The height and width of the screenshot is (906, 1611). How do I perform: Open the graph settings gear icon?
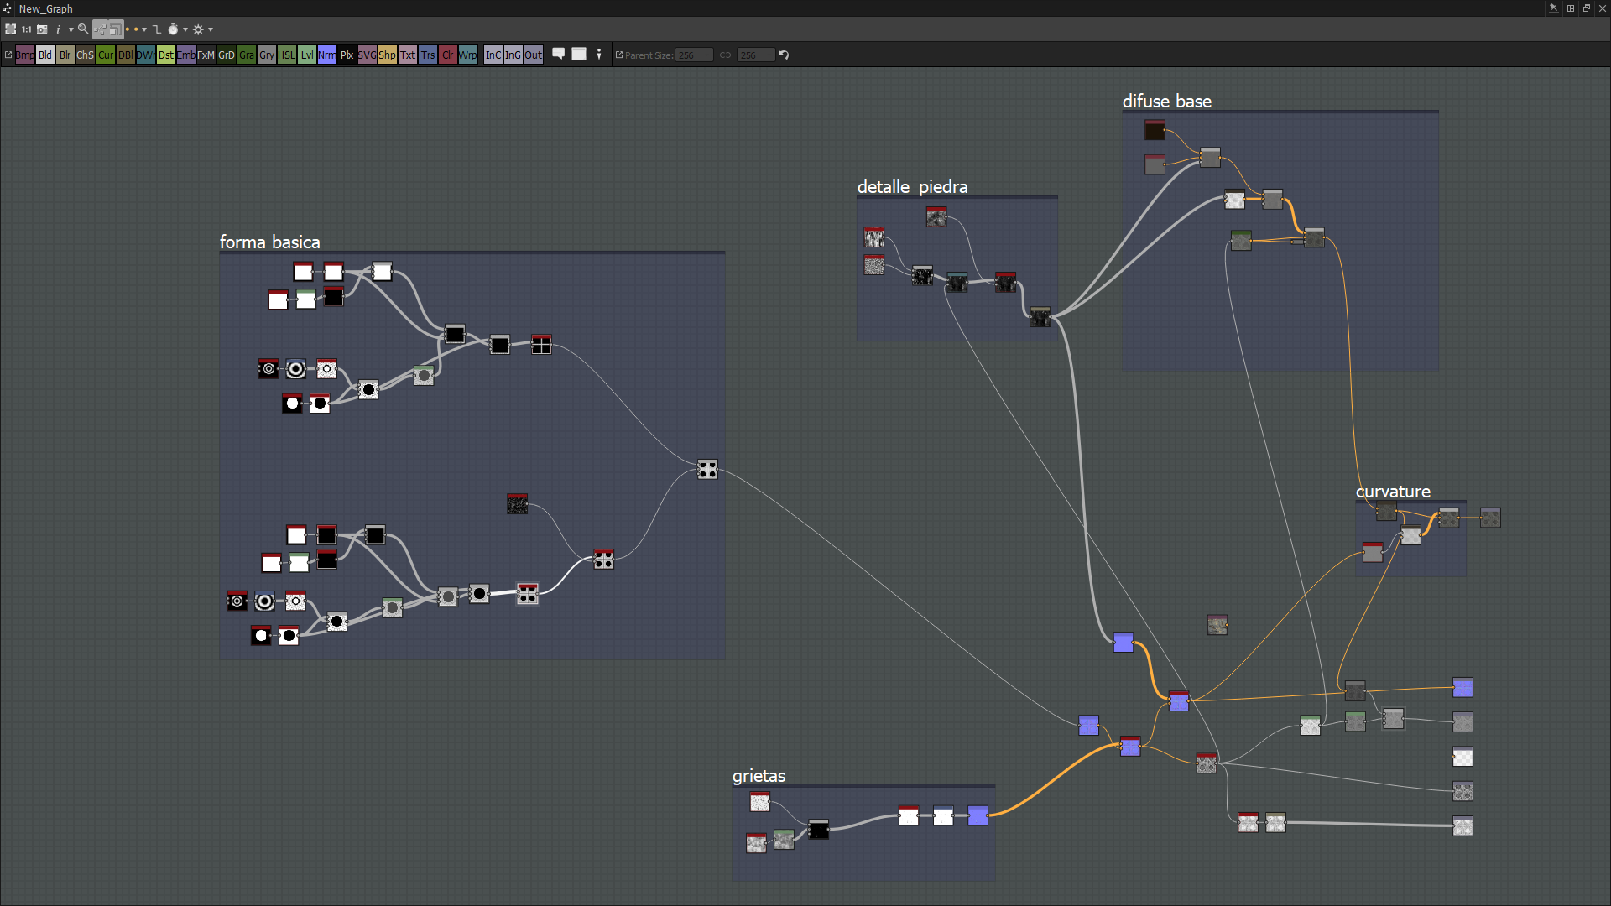pyautogui.click(x=199, y=29)
